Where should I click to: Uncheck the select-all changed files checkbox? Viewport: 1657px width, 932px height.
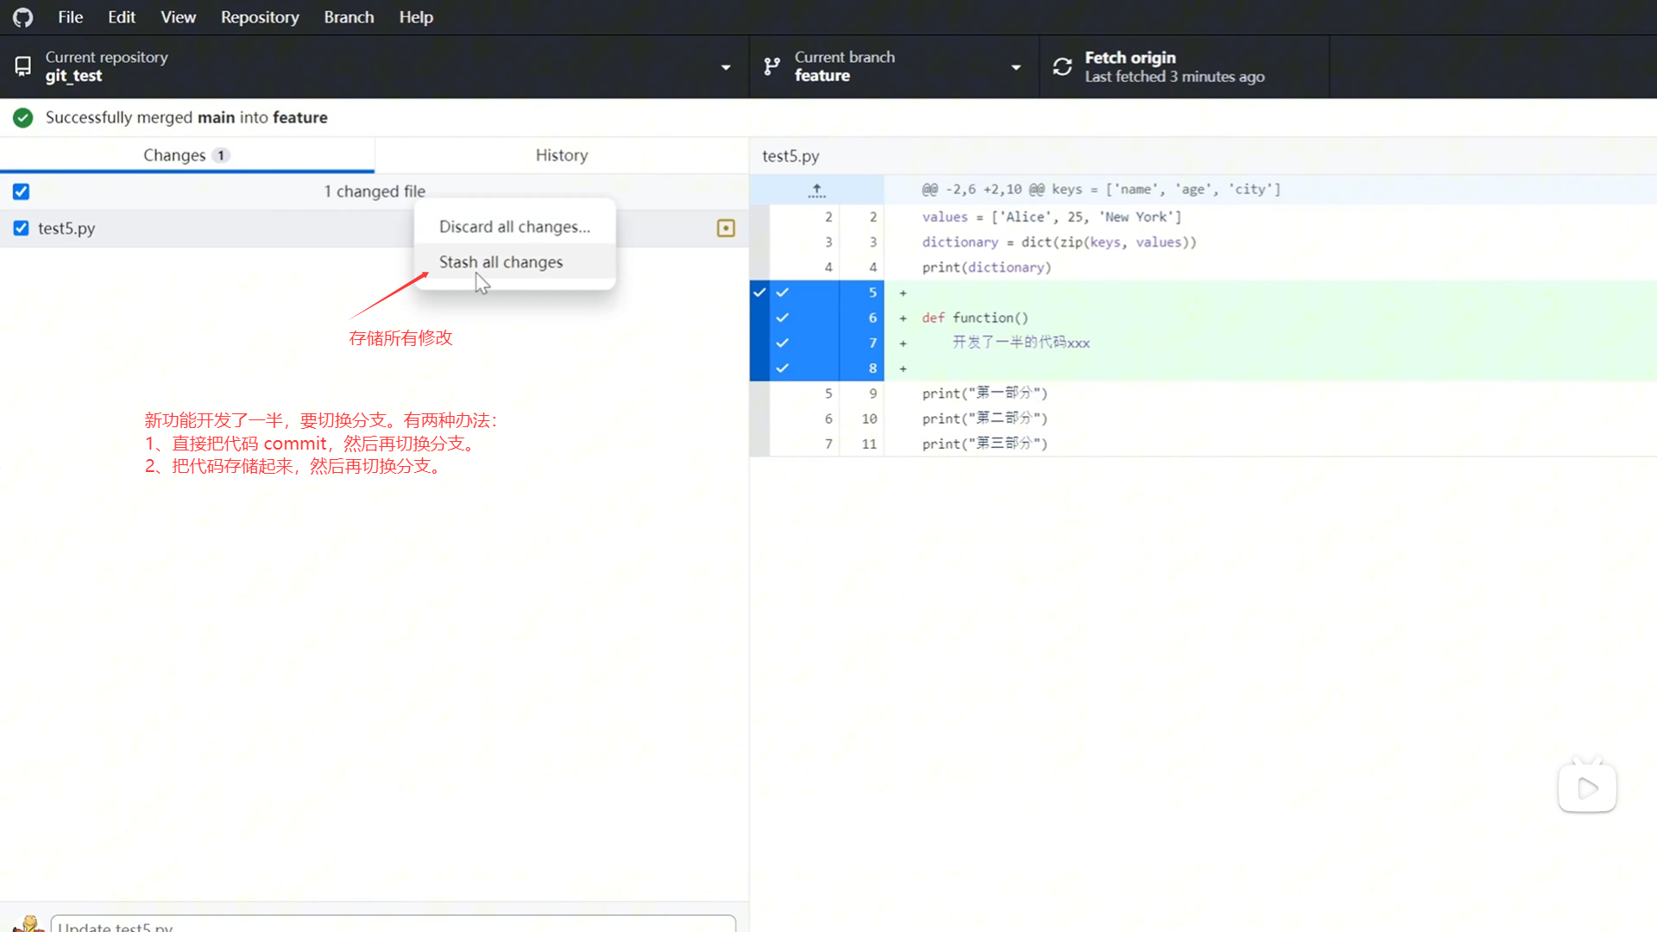pyautogui.click(x=22, y=192)
